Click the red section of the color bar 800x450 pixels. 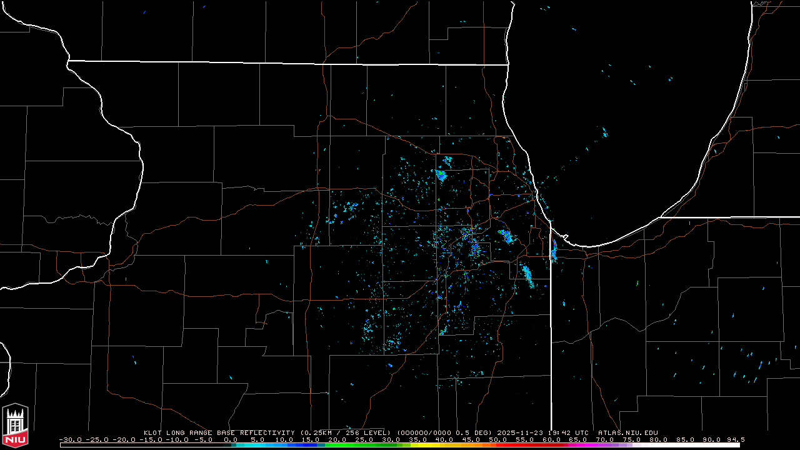pos(531,445)
